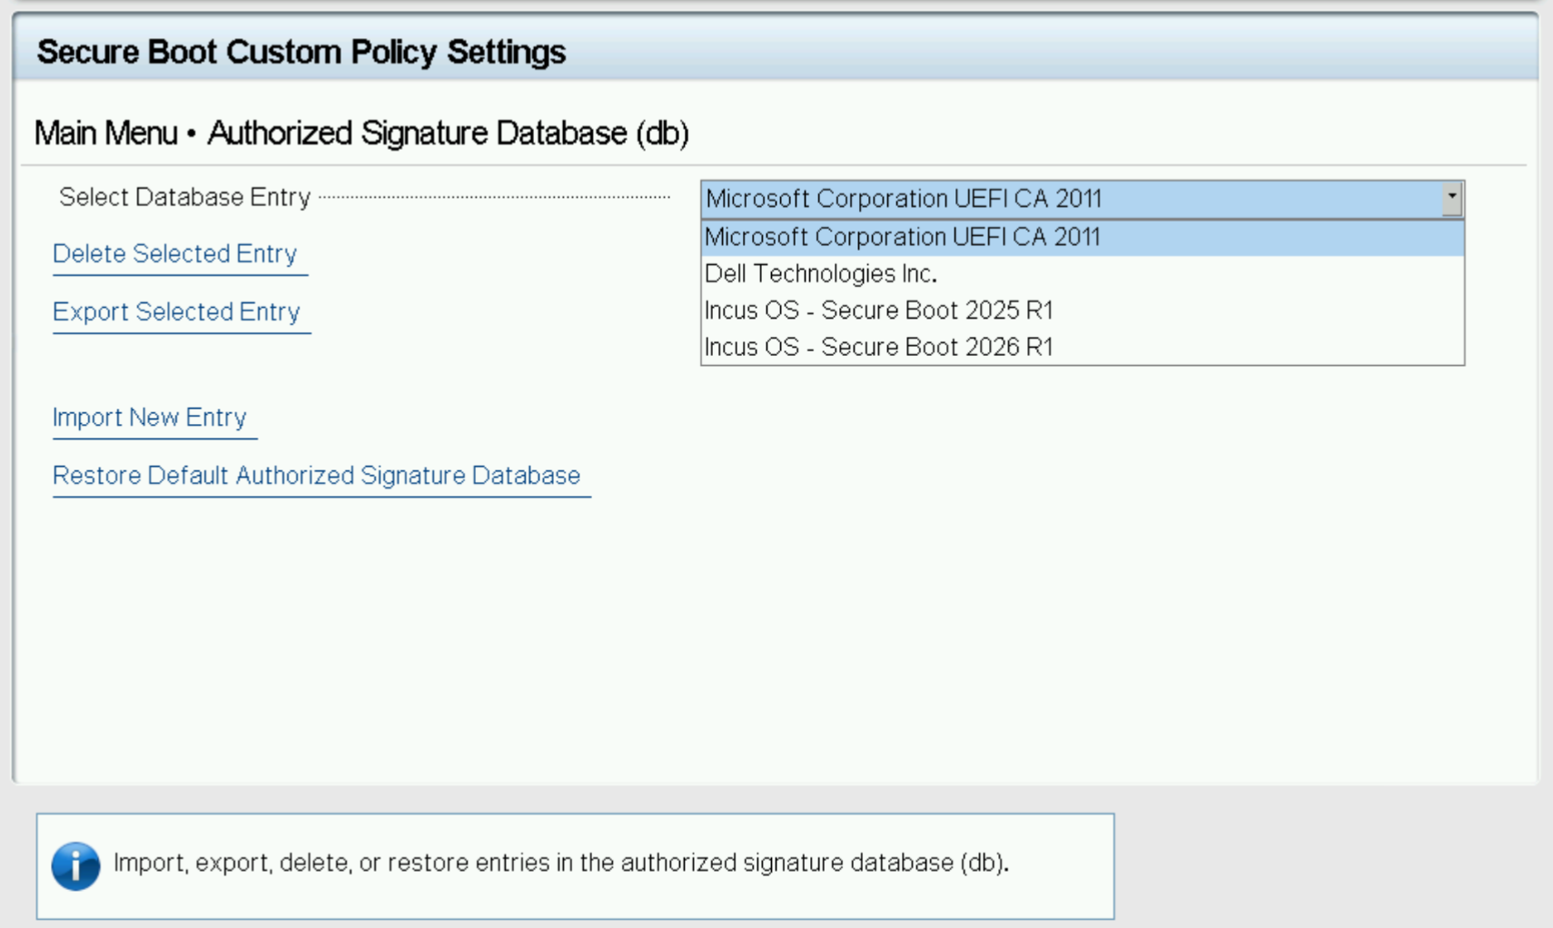This screenshot has width=1553, height=928.
Task: Pick Incus OS - Secure Boot 2025 R1
Action: click(x=878, y=311)
